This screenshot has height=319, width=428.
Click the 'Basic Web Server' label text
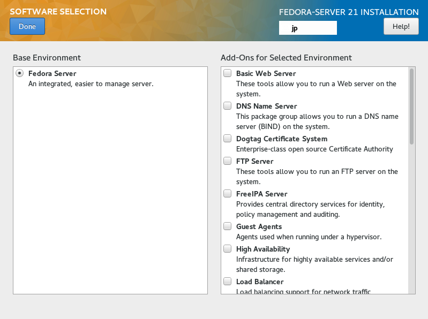266,74
